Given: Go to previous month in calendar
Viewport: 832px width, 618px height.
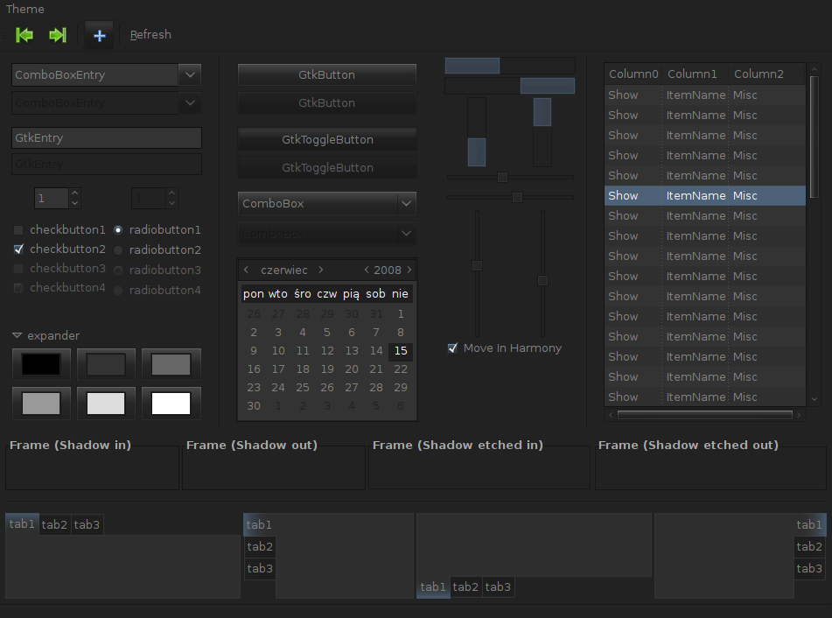Looking at the screenshot, I should pos(247,270).
